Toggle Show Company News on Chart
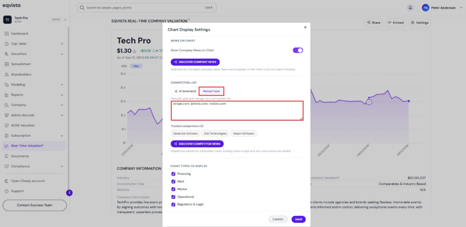This screenshot has width=466, height=227. (x=298, y=50)
